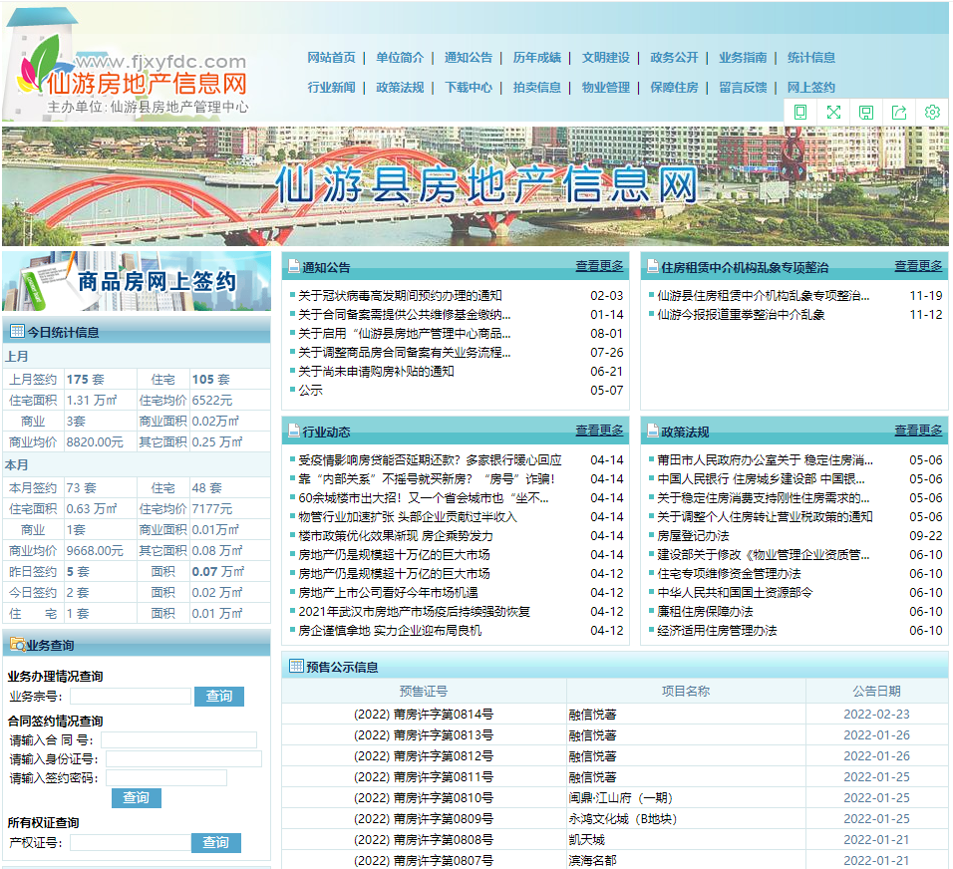The image size is (953, 869).
Task: Click the floppy disk save icon
Action: [866, 113]
